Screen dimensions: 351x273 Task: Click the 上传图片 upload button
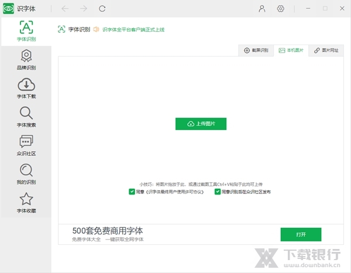coord(201,124)
